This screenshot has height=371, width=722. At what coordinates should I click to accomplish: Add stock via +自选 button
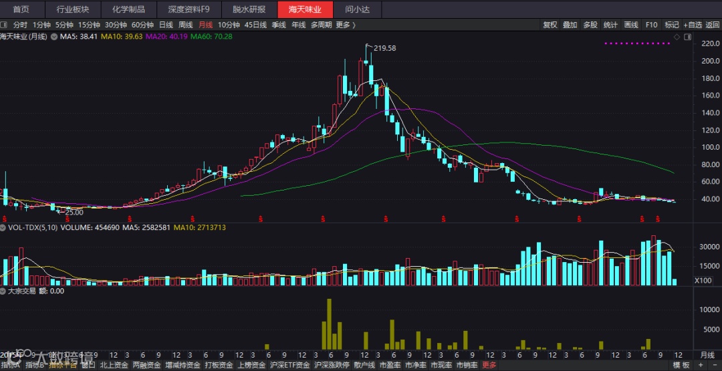coord(693,25)
